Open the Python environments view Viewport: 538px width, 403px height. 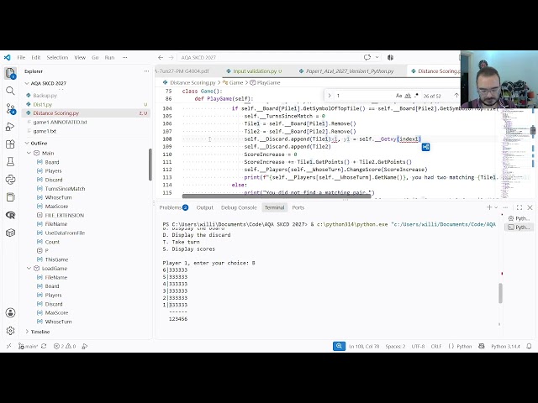pyautogui.click(x=10, y=180)
